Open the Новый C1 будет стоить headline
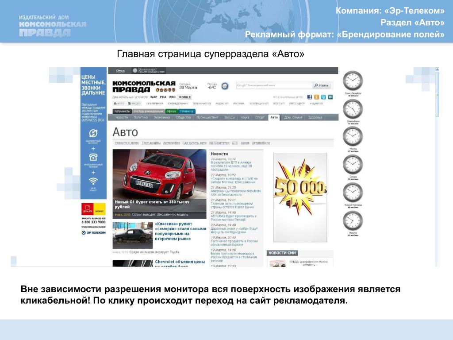Screen dimensions: 453x340 (152, 205)
